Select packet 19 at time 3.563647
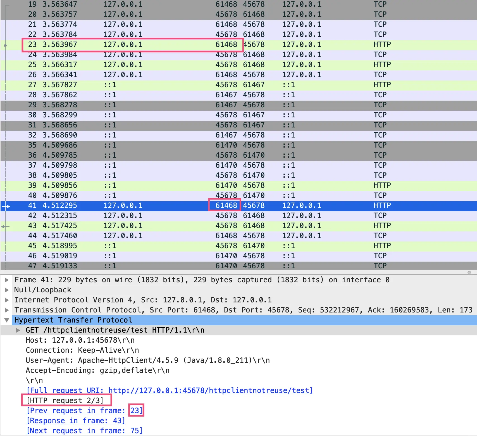This screenshot has width=477, height=436. tap(238, 4)
